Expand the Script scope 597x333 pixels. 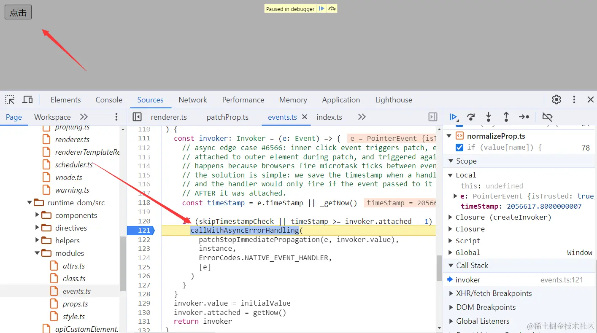tap(450, 241)
